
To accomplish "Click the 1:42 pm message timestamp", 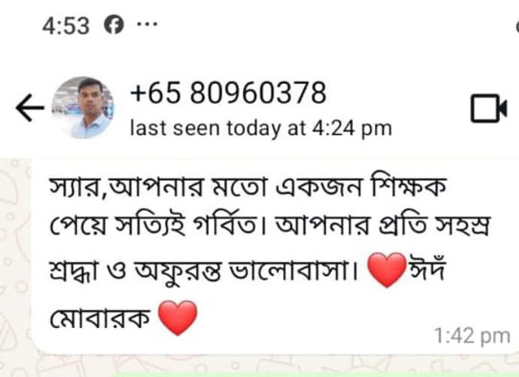I will click(473, 336).
